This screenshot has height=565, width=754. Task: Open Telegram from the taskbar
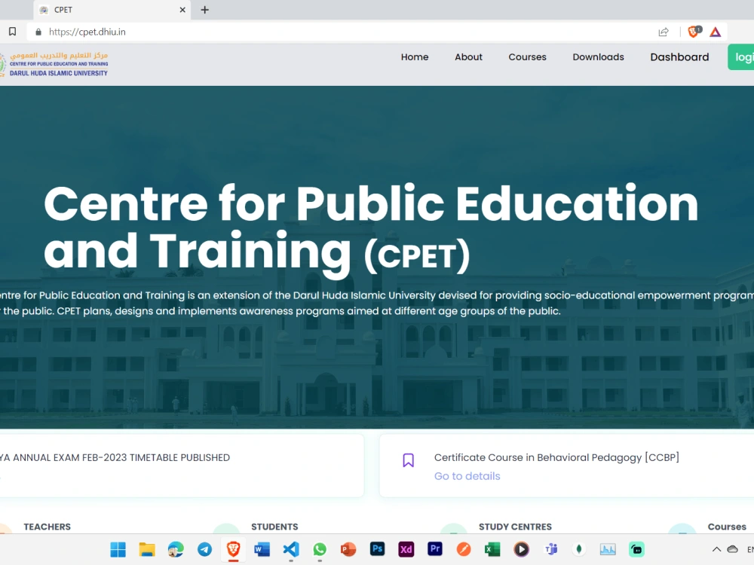(204, 549)
